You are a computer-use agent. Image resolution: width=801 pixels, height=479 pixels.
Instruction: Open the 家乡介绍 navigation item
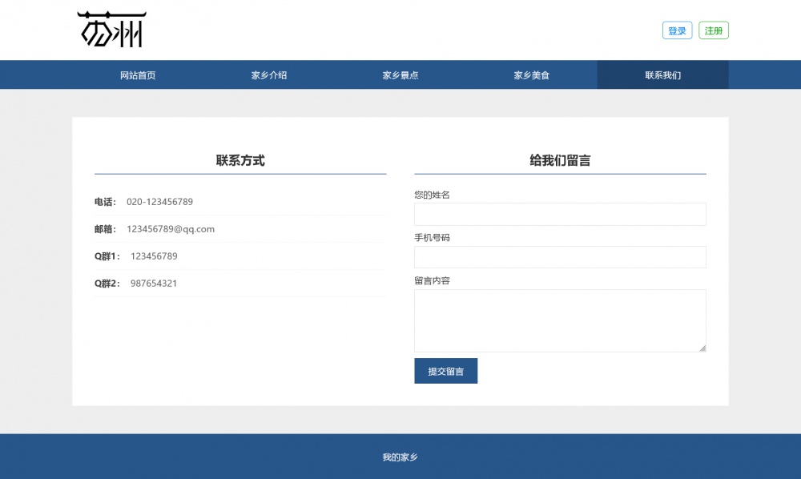pos(269,75)
